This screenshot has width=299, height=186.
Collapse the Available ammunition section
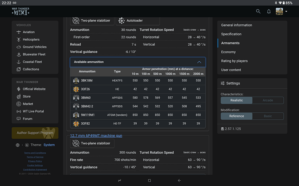[x=138, y=62]
